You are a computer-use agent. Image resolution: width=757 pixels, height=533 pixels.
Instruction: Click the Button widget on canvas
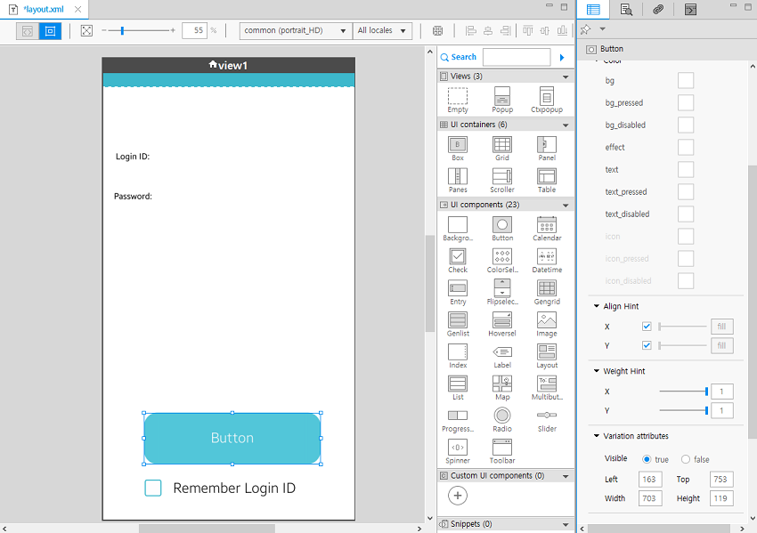pyautogui.click(x=232, y=438)
